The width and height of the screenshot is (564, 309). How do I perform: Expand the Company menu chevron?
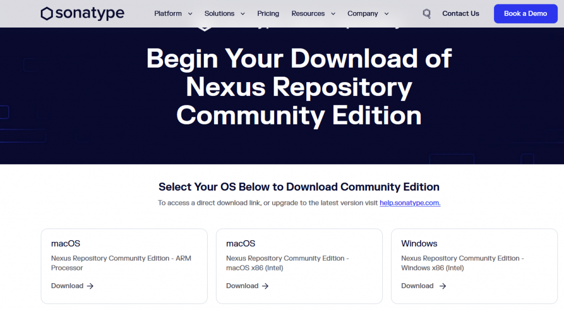[387, 14]
